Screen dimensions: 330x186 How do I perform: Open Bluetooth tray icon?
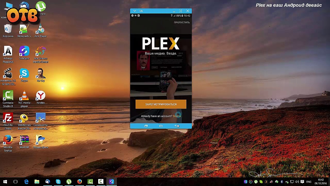(x=282, y=182)
